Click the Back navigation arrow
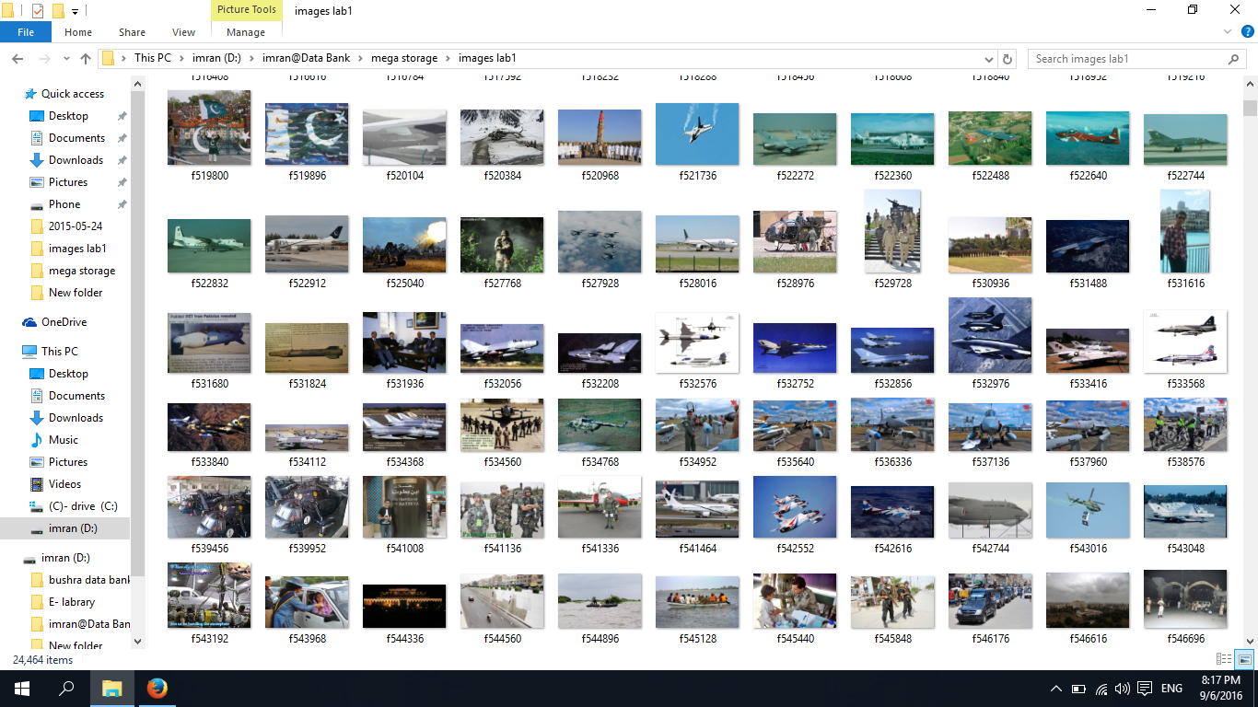1258x707 pixels. click(x=17, y=58)
